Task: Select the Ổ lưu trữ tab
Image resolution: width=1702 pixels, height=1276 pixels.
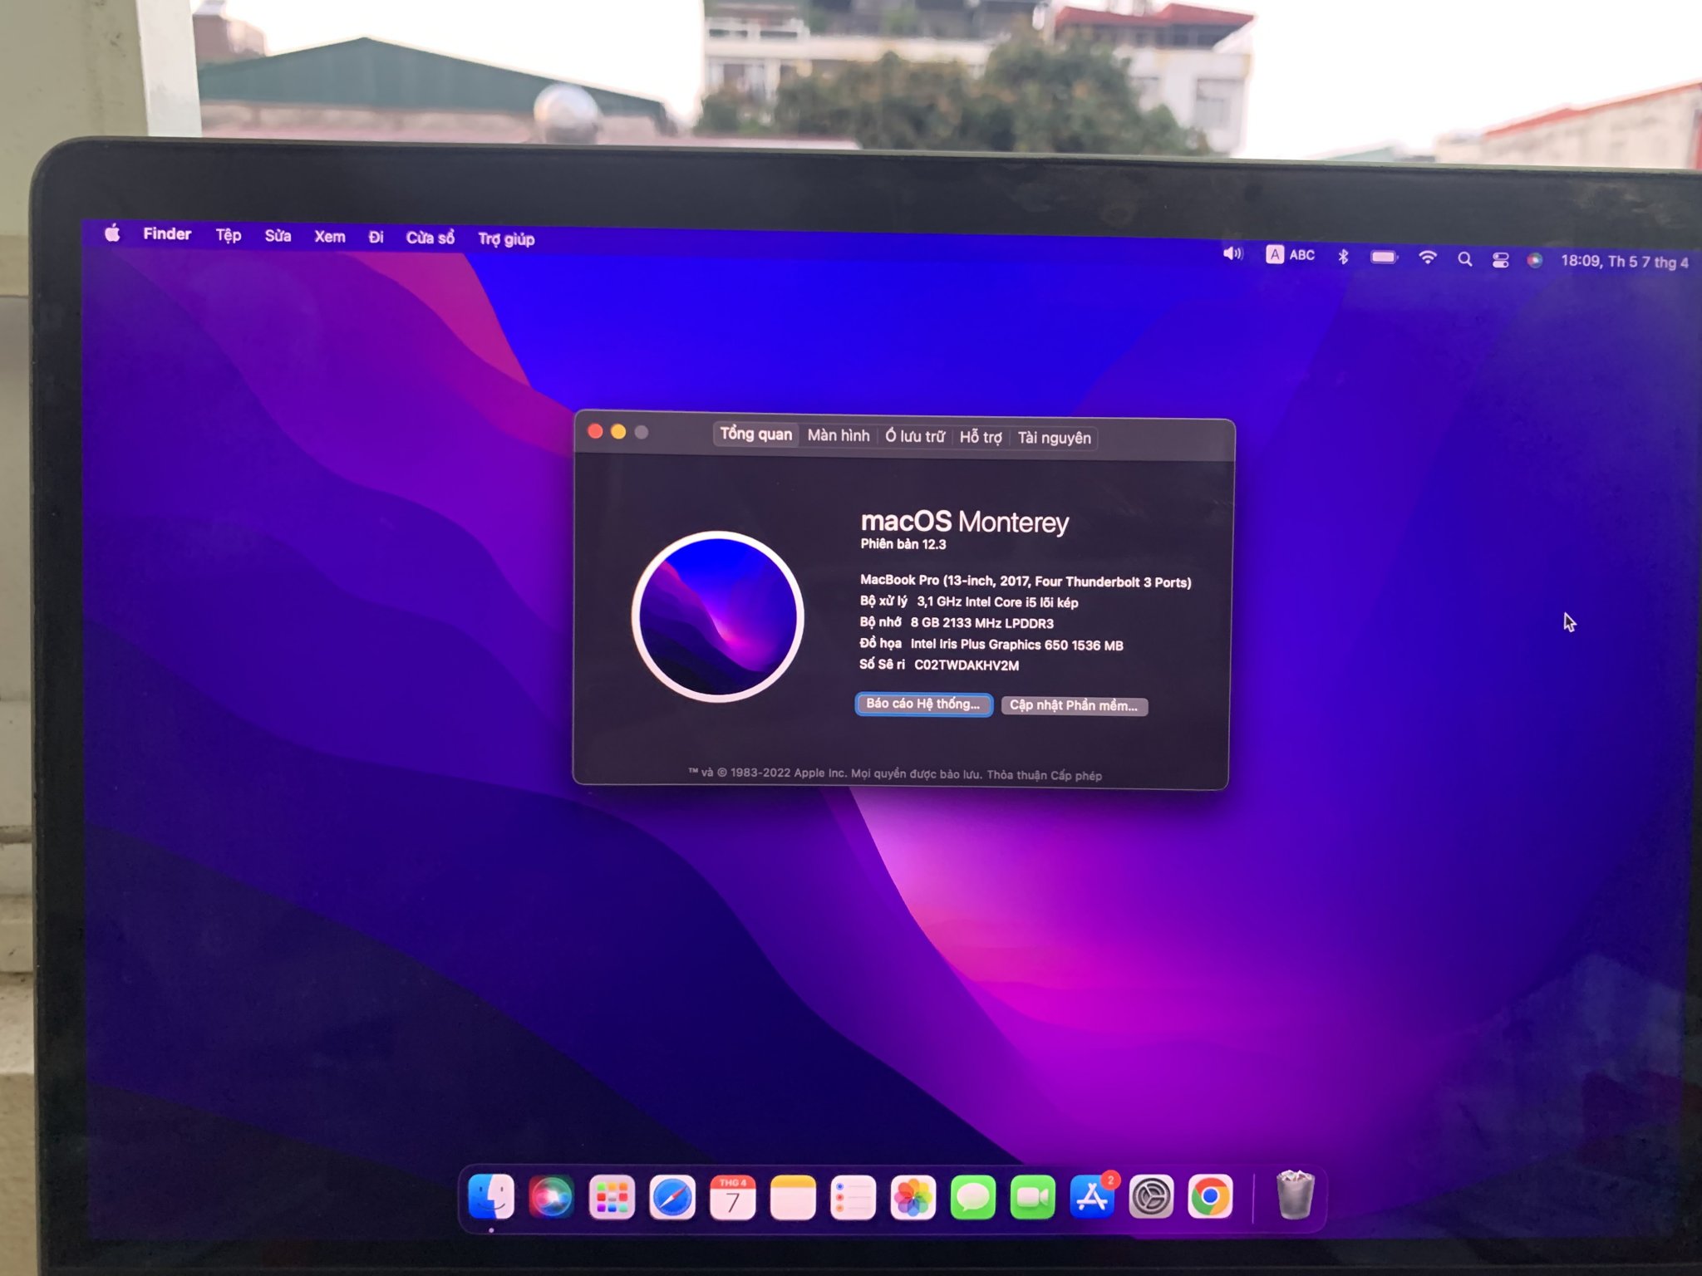Action: 914,436
